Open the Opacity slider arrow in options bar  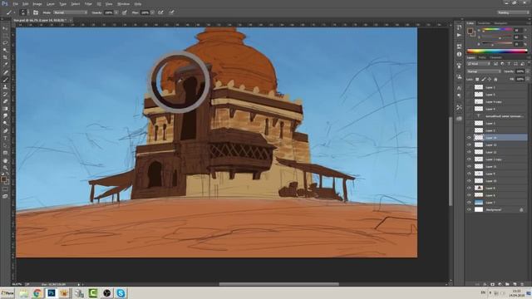point(116,12)
